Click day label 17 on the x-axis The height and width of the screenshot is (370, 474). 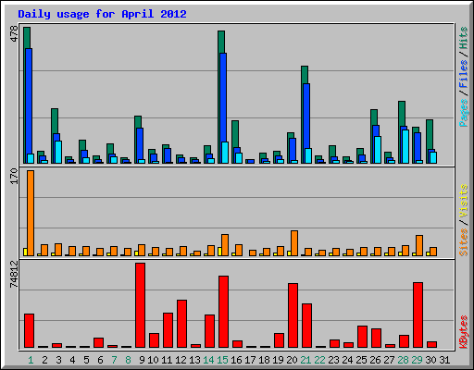[250, 360]
